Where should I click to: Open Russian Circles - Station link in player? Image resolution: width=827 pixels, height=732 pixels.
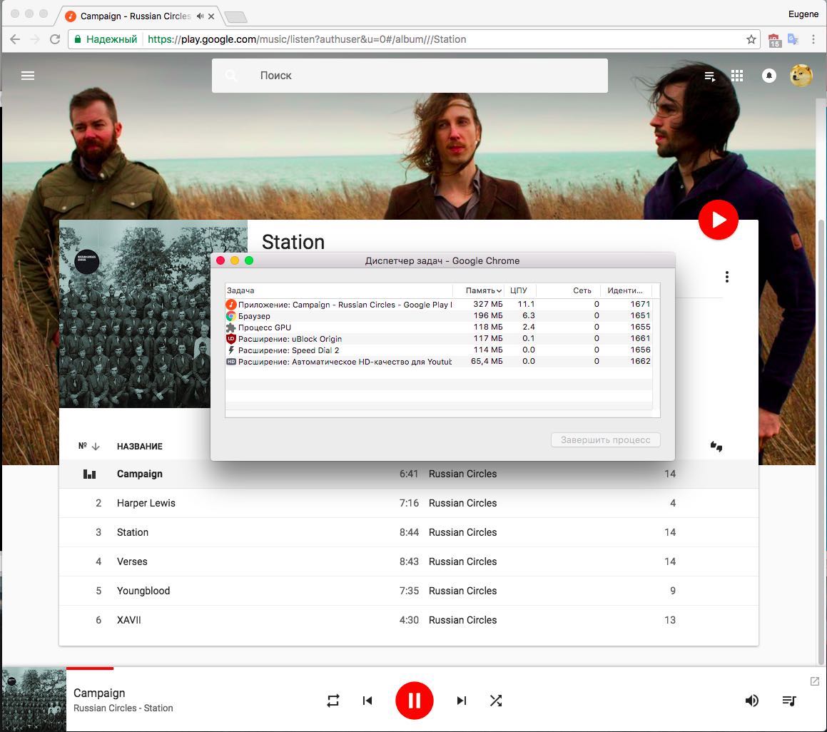click(123, 708)
